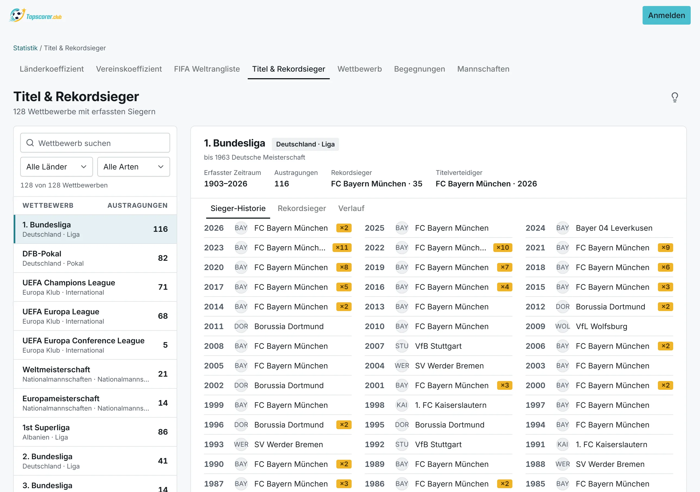Switch to Vereinskoeffizient tab

(129, 69)
